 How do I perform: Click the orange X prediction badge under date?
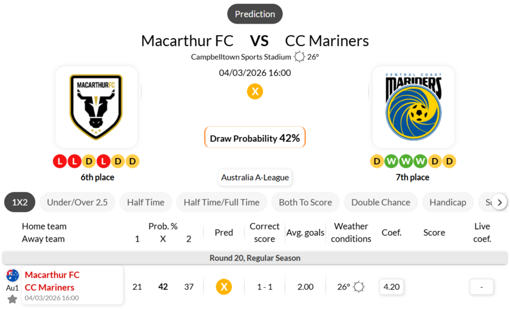point(255,91)
